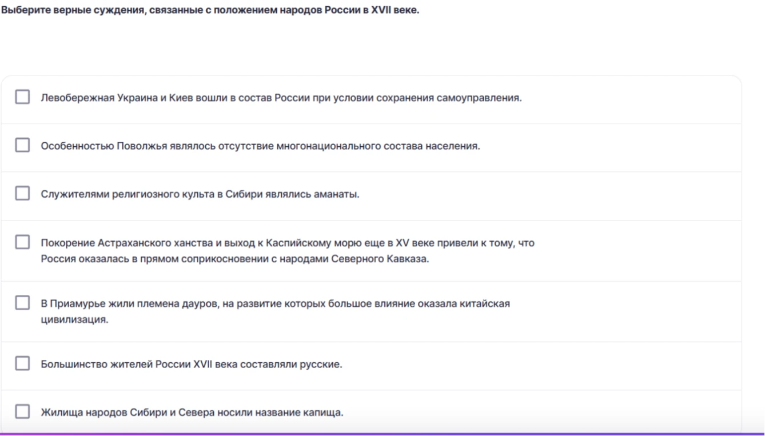Tick the checkbox about Поволжья многонационального состава
This screenshot has width=765, height=436.
coord(22,145)
